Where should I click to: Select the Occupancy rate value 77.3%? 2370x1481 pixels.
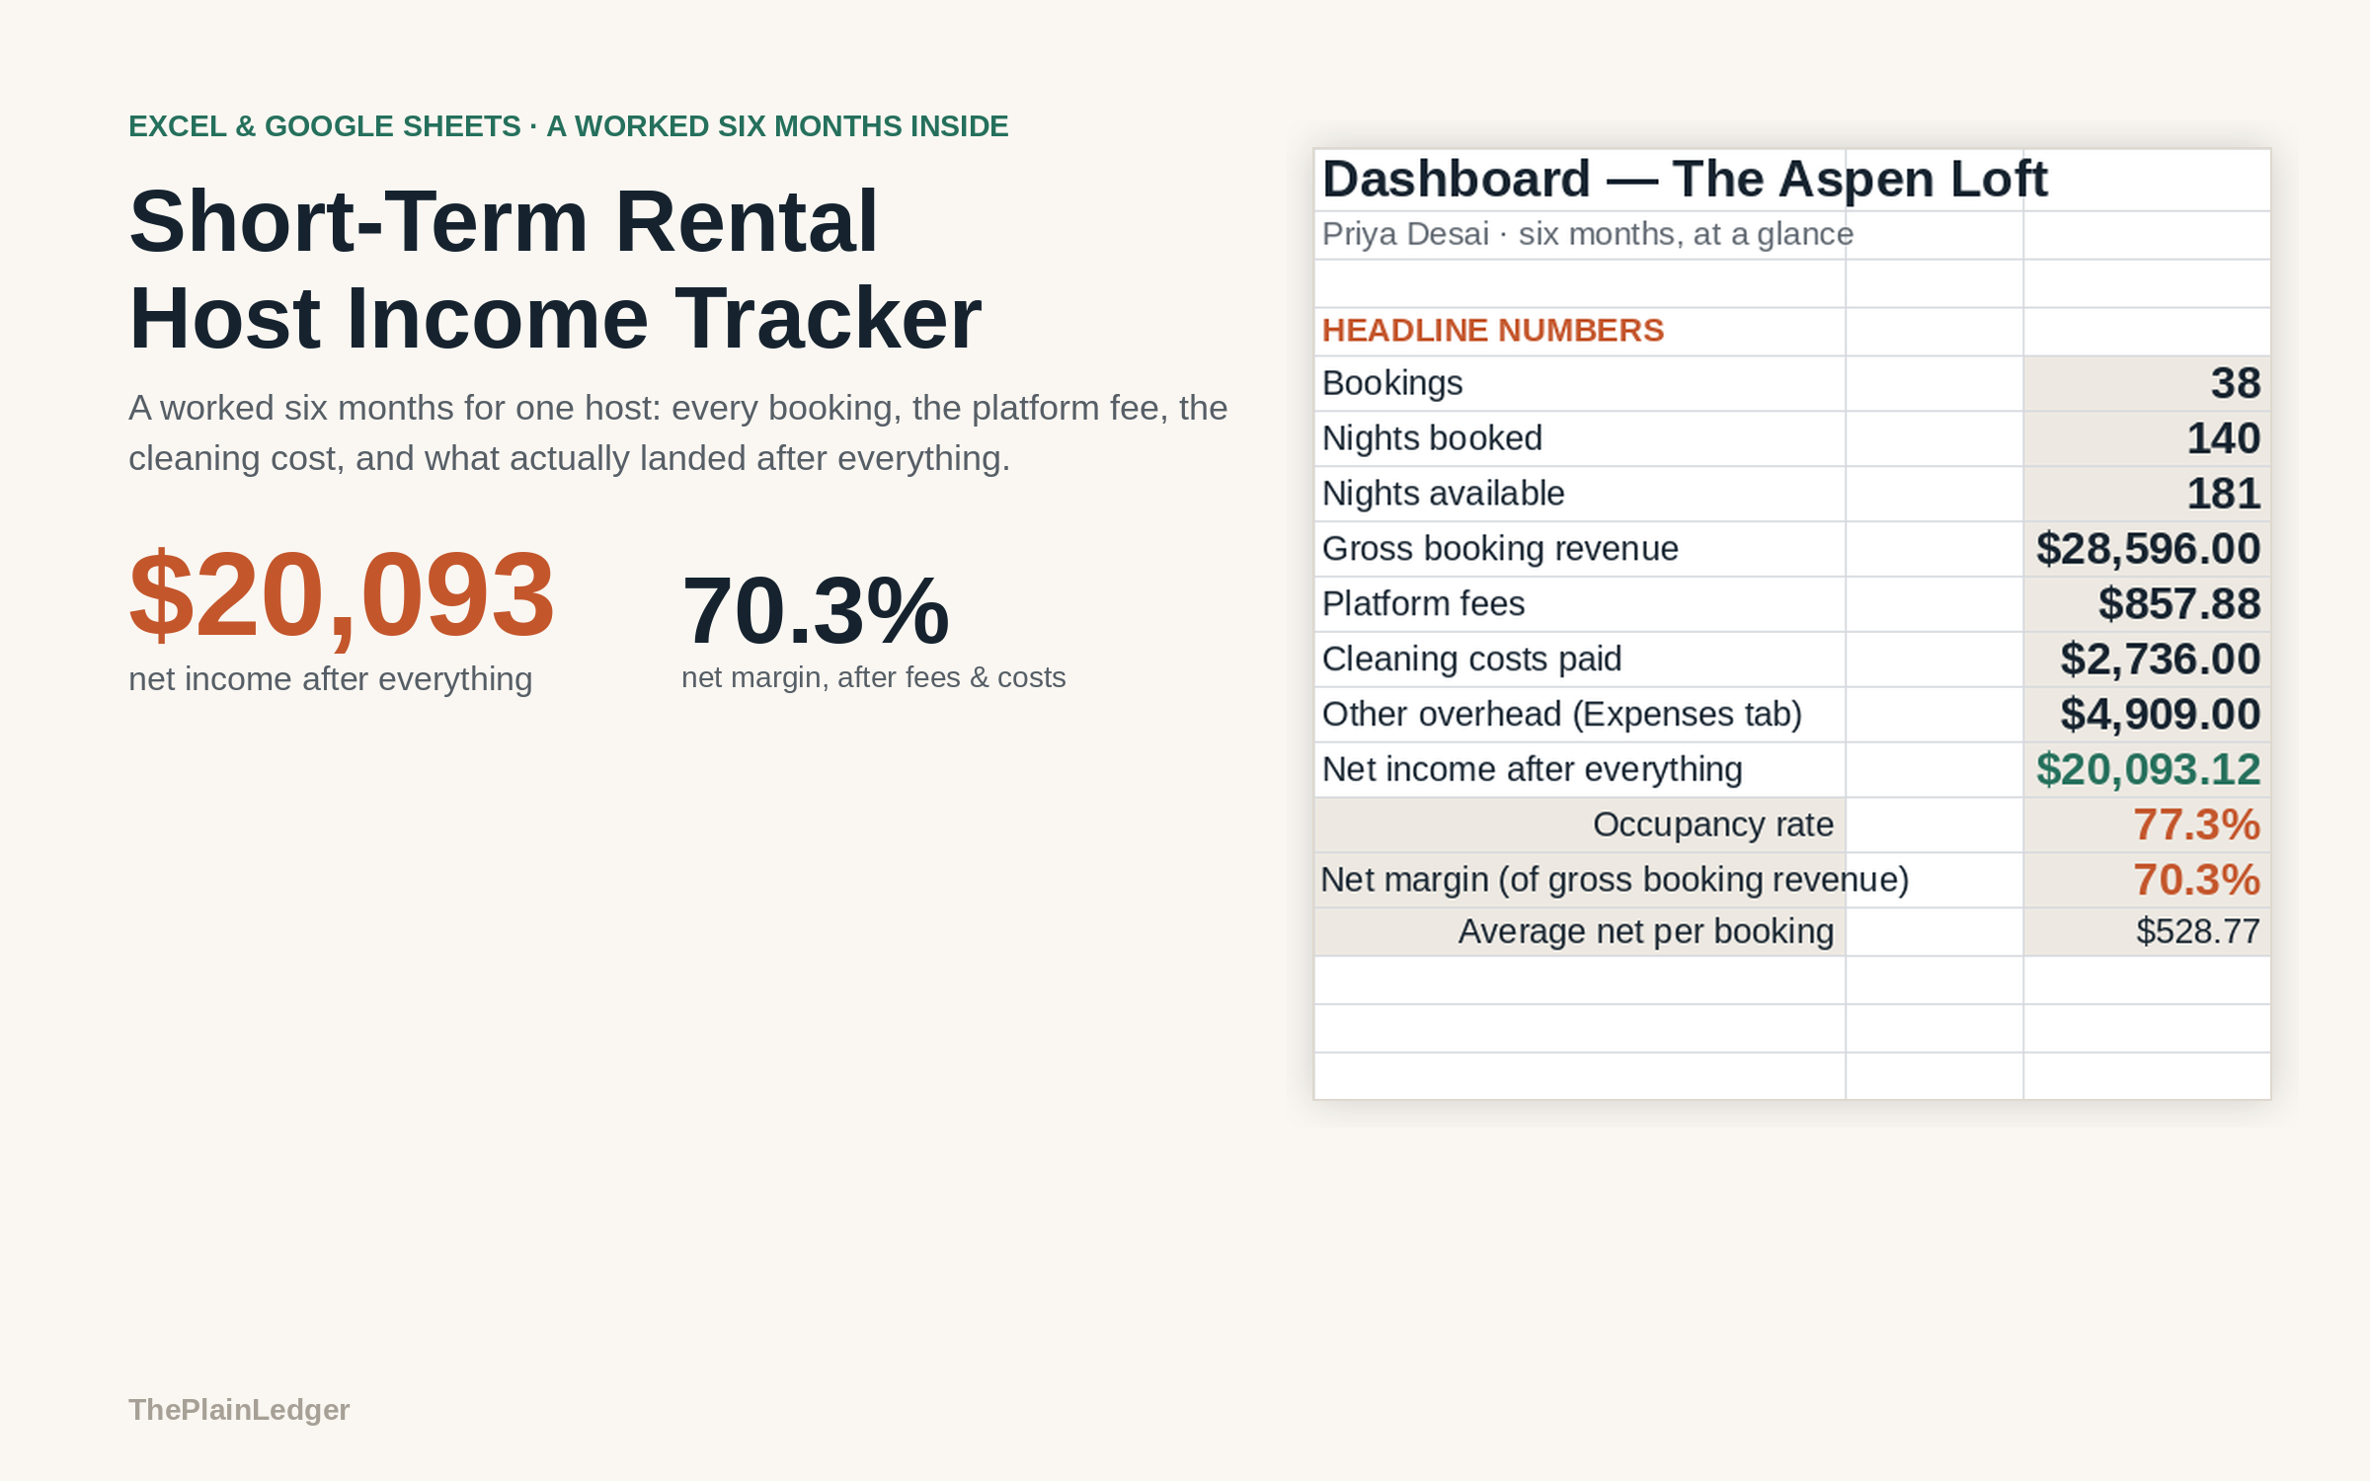click(2147, 825)
